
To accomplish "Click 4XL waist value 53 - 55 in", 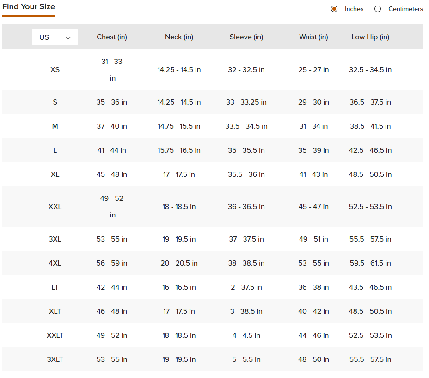I will coord(313,263).
